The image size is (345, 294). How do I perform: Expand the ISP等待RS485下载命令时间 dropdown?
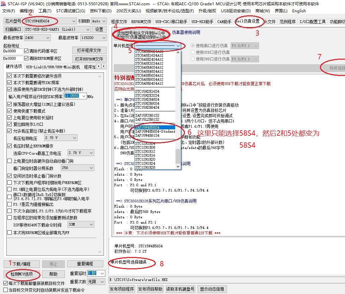[x=91, y=224]
